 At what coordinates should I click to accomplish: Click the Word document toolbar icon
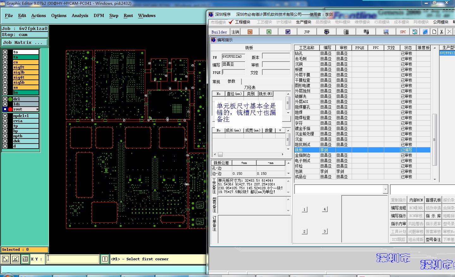(x=288, y=32)
